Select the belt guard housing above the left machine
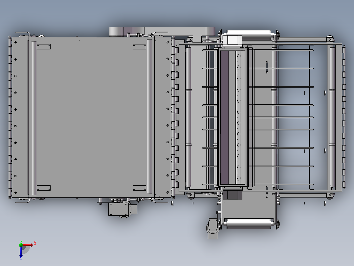The height and width of the screenshot is (266, 354). click(x=162, y=31)
